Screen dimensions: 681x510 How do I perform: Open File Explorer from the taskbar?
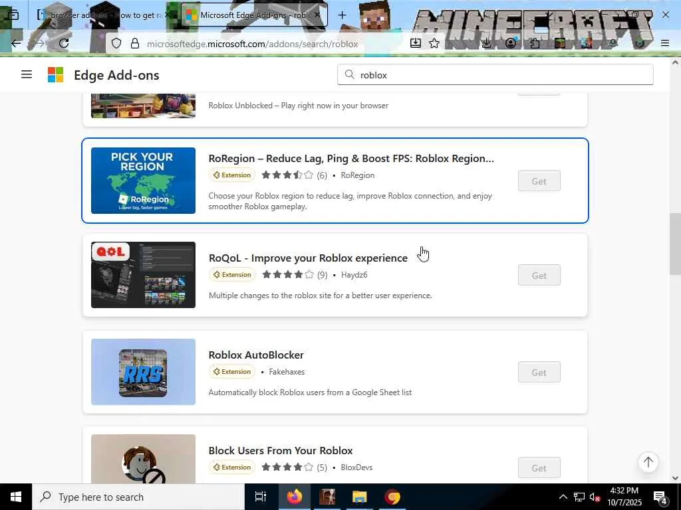click(x=360, y=497)
